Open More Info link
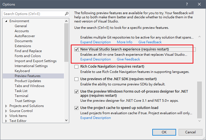Viewport: 206px width, 140px height. click(x=125, y=42)
